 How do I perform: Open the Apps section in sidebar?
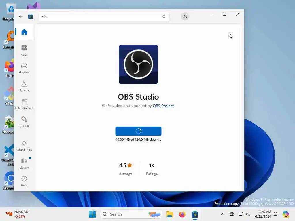click(24, 50)
